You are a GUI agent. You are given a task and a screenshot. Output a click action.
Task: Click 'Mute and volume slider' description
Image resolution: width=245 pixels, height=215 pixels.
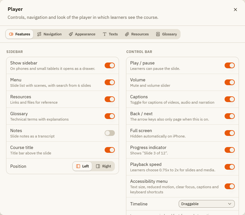(150, 85)
